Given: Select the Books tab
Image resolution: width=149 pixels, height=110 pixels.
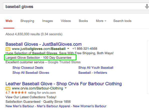Looking at the screenshot, I should pos(83,21).
